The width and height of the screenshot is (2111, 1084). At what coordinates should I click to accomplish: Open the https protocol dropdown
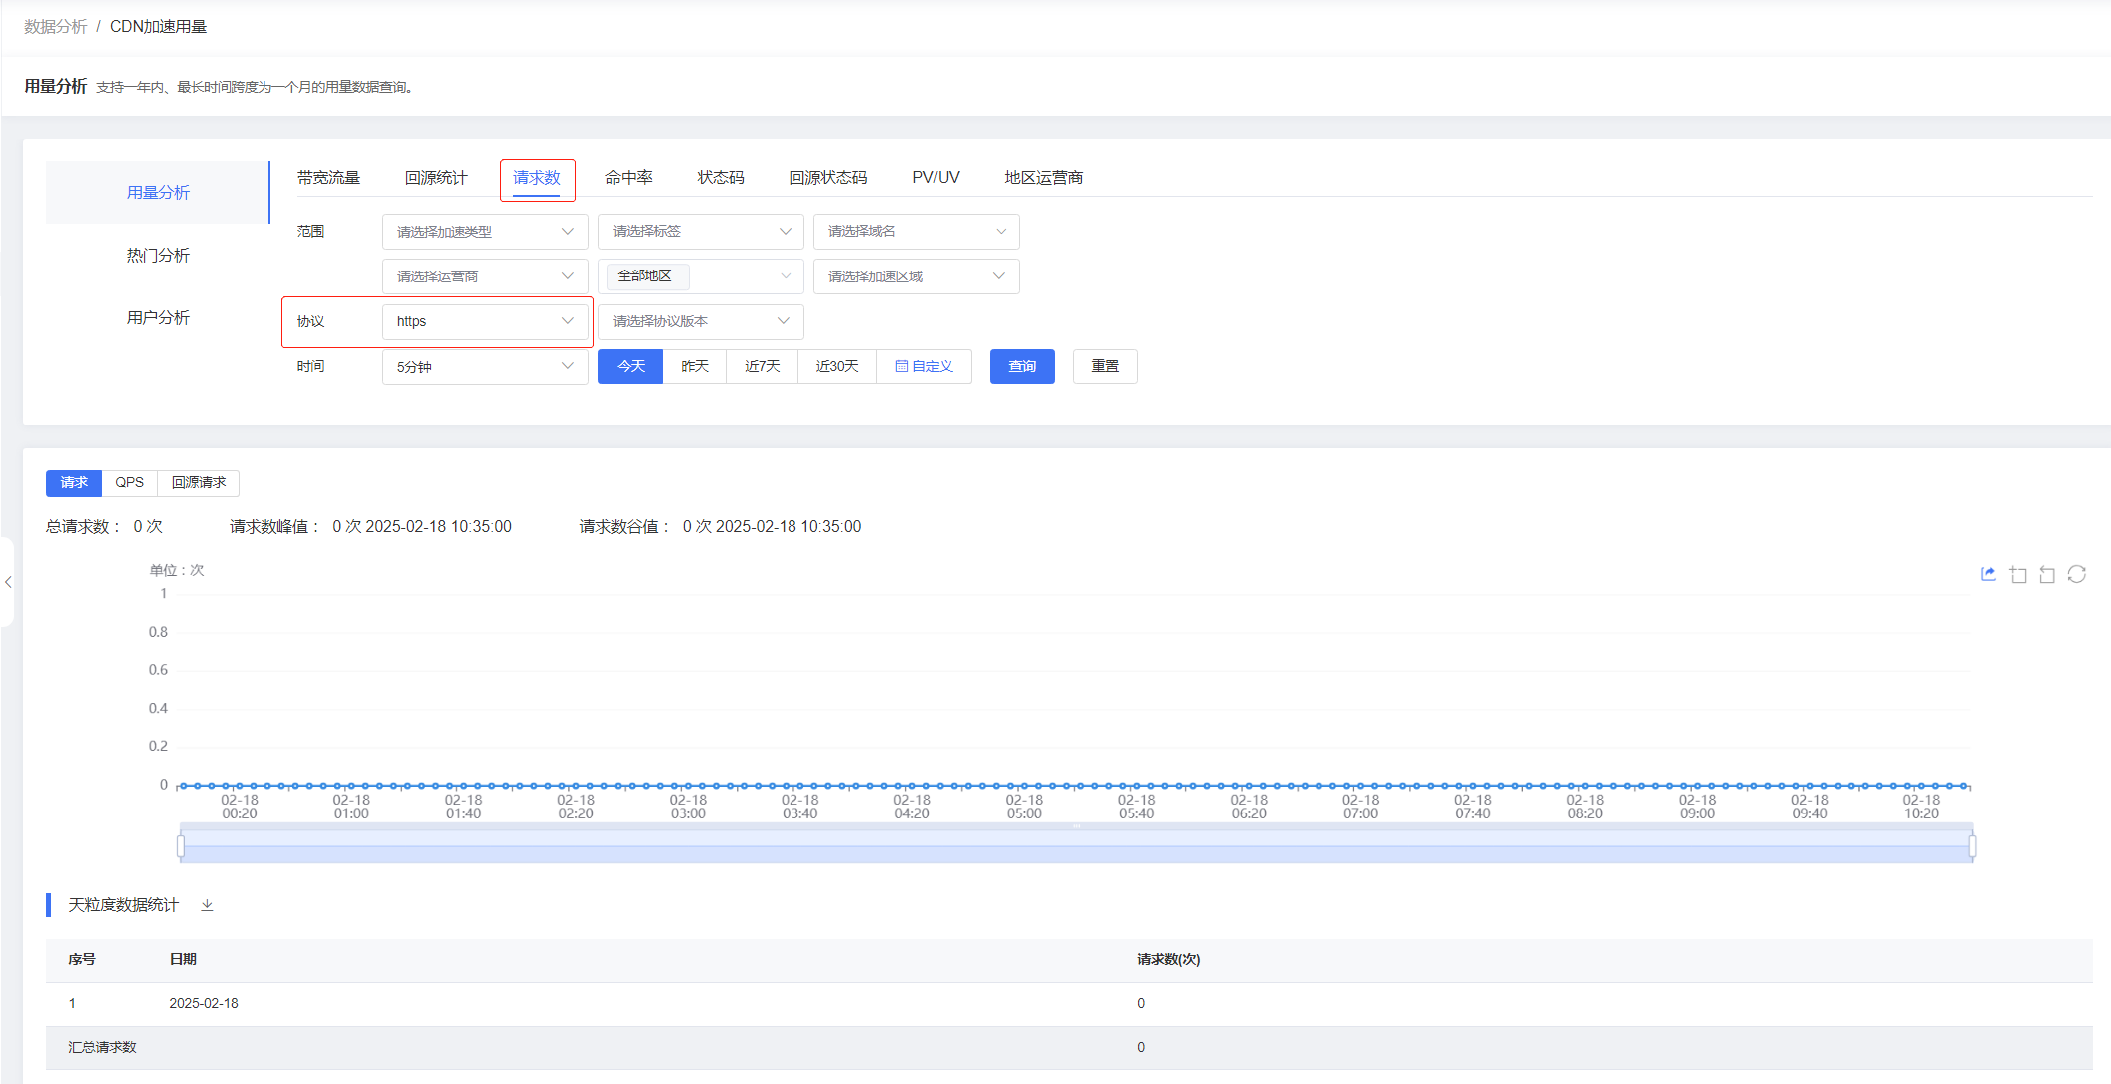[x=485, y=321]
